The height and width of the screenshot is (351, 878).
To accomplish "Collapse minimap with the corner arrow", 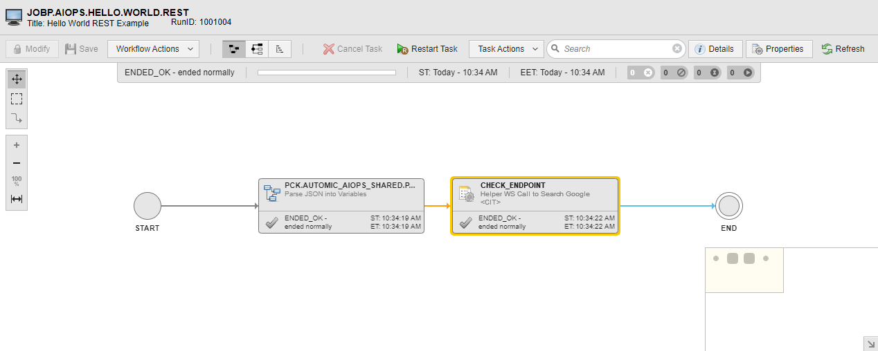I will tap(870, 343).
